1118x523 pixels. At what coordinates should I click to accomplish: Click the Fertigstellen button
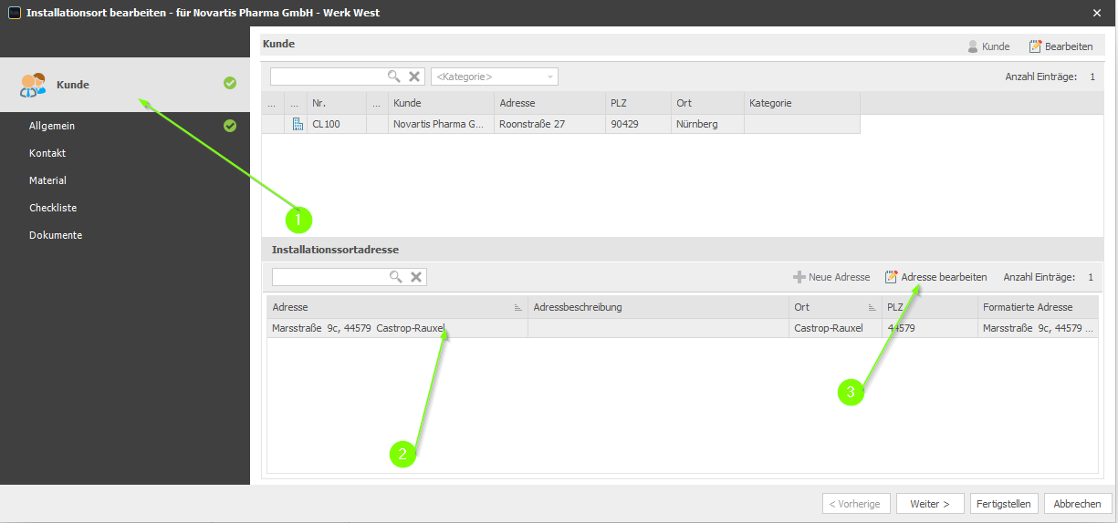tap(1004, 504)
